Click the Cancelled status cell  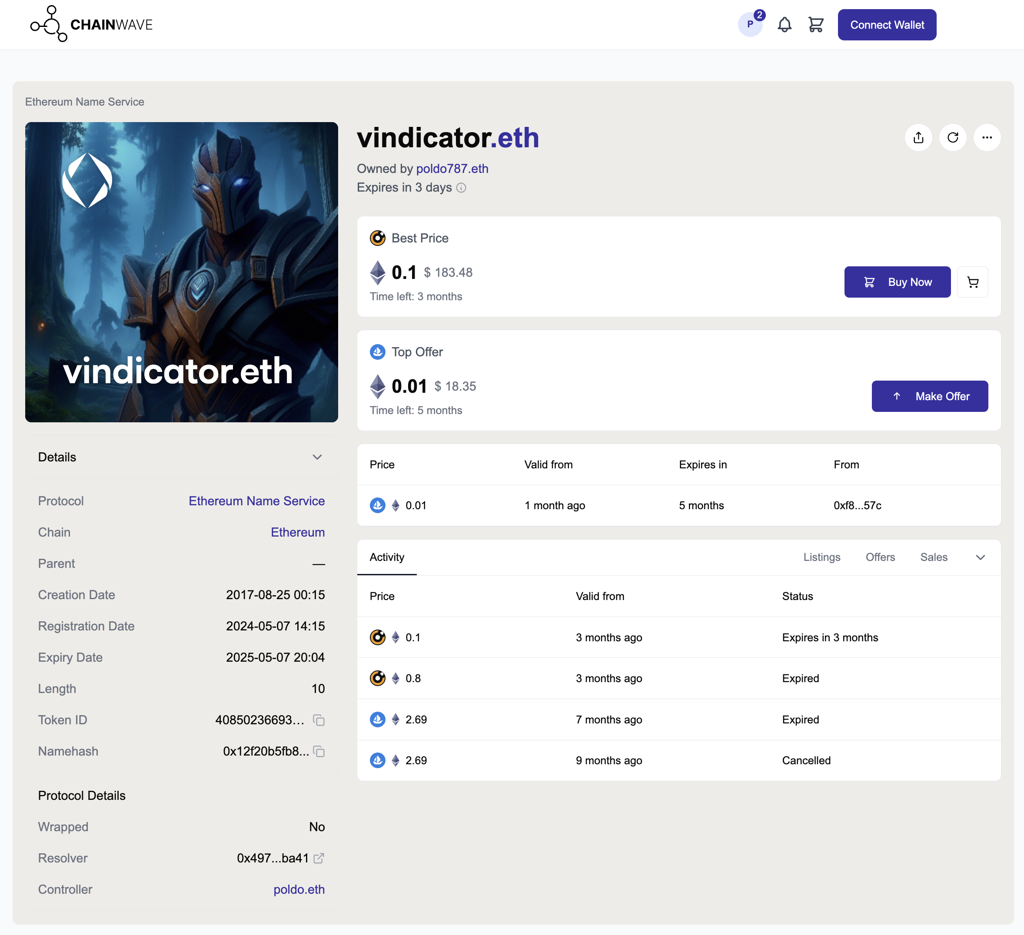[806, 761]
